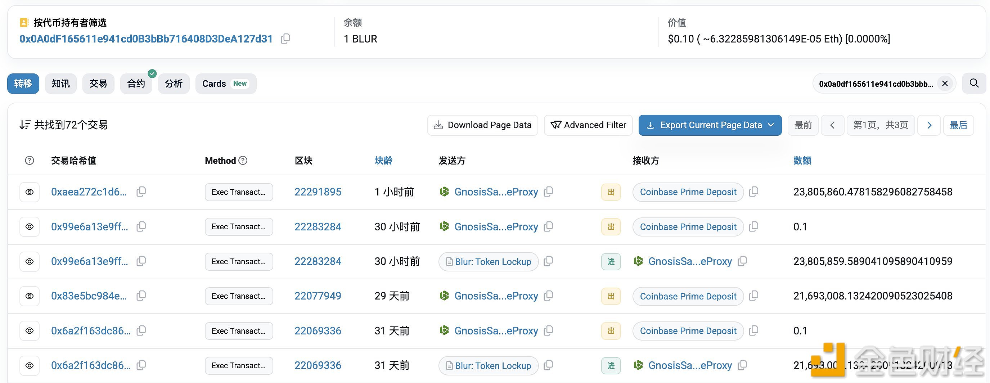This screenshot has width=990, height=383.
Task: Show transaction preview for 0xaea272c1d6
Action: click(x=30, y=192)
